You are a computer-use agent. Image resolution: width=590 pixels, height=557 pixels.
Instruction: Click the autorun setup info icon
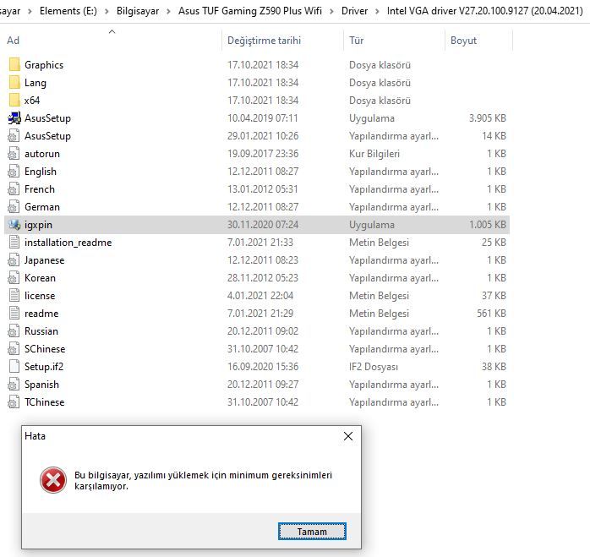coord(14,154)
